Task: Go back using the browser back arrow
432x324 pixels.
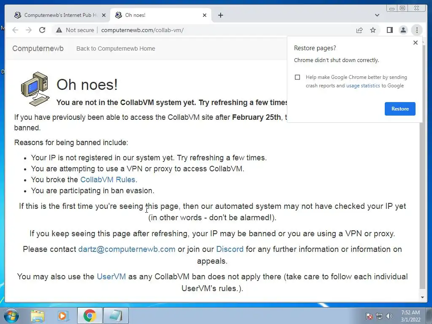Action: coord(15,30)
